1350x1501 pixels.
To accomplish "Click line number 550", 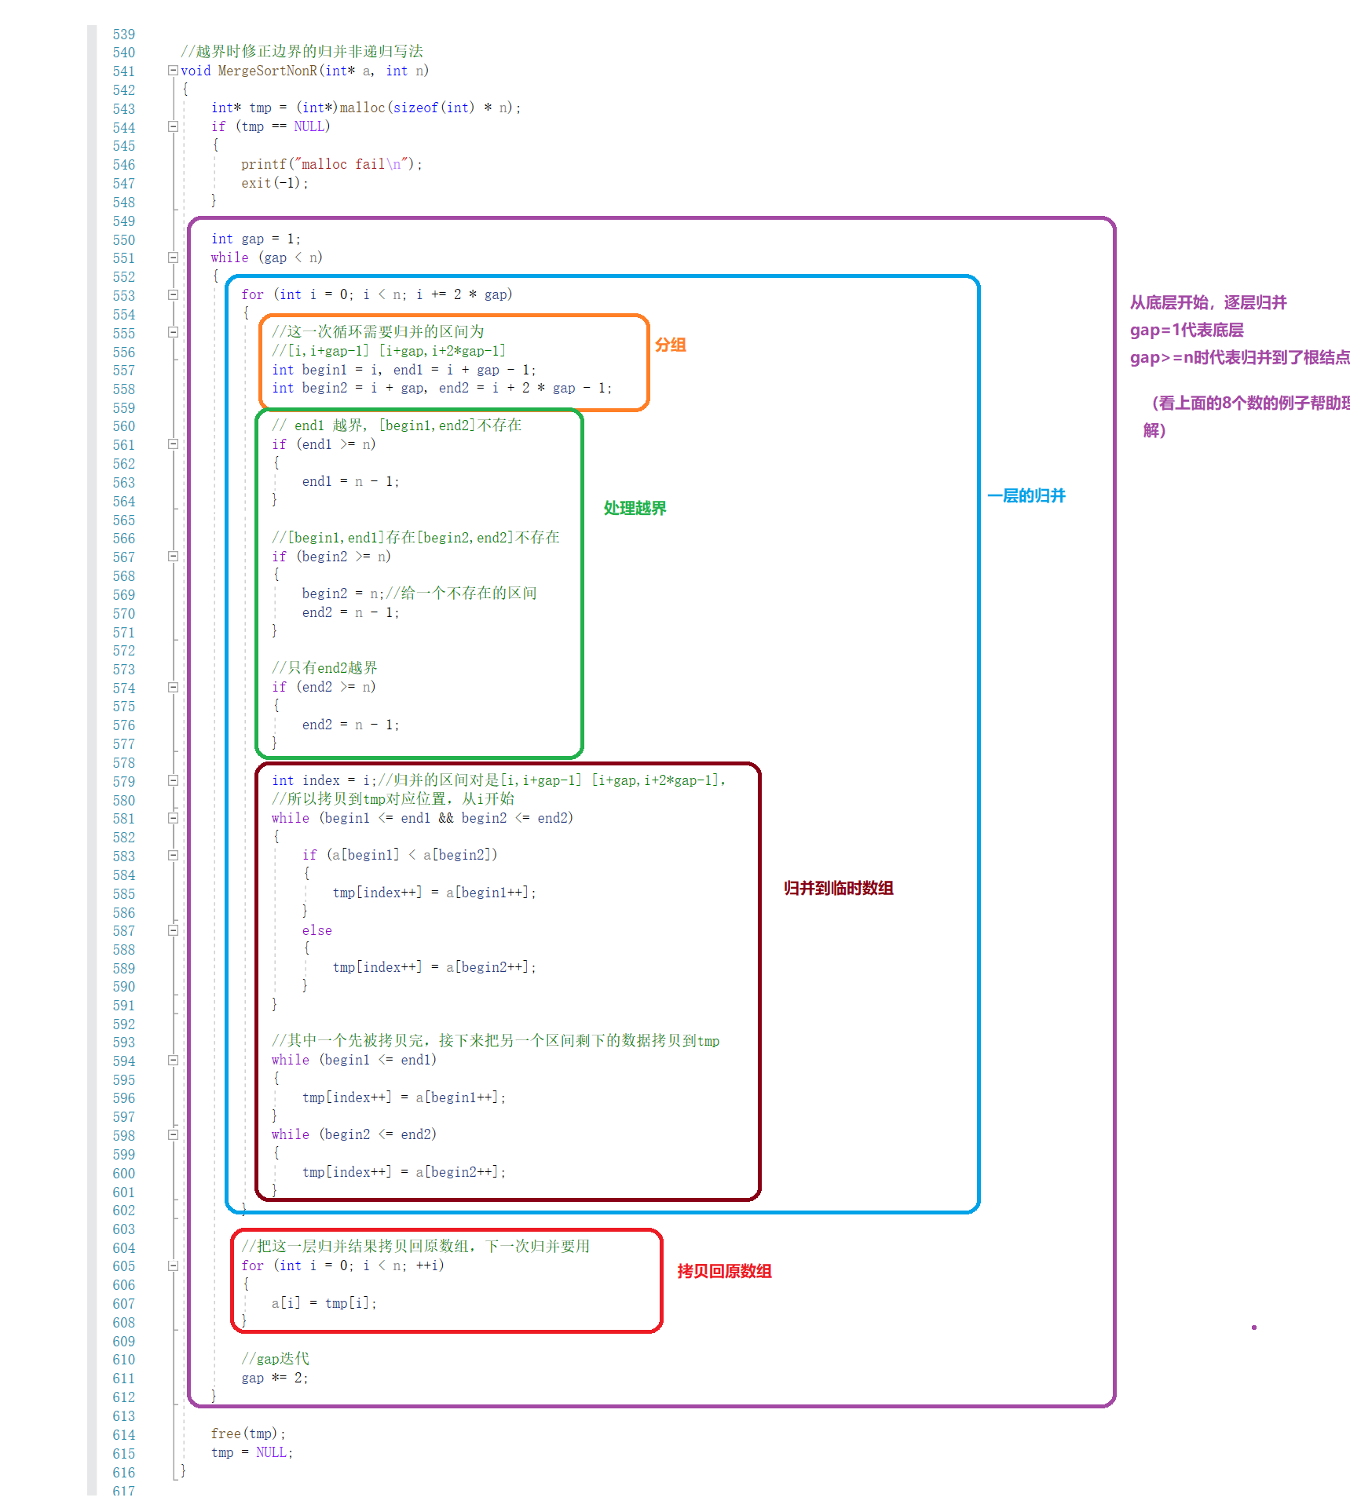I will coord(123,239).
